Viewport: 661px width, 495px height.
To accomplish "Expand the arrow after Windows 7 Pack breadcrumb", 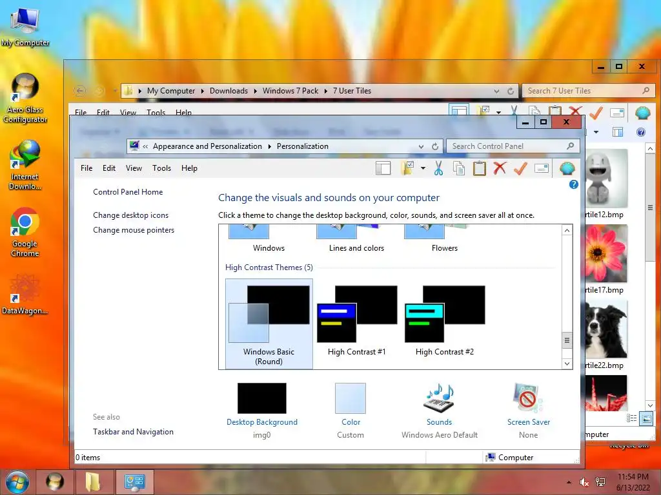I will [325, 91].
